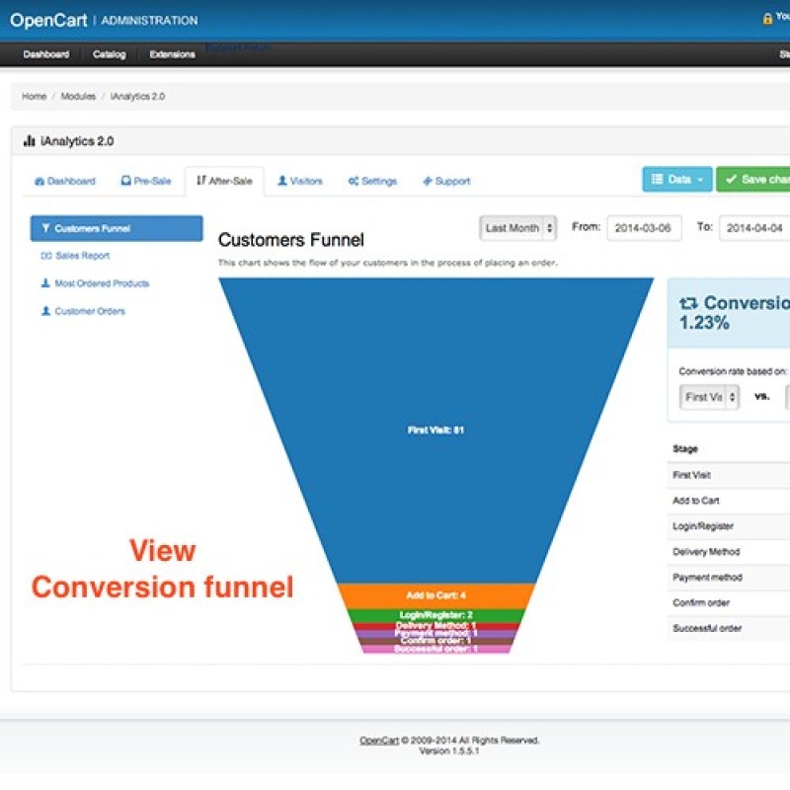790x790 pixels.
Task: Click the Support tab icon
Action: click(x=428, y=182)
